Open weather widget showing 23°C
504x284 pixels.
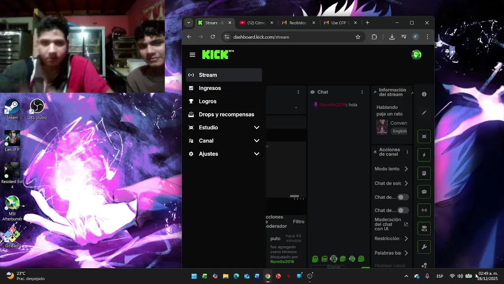(x=26, y=276)
